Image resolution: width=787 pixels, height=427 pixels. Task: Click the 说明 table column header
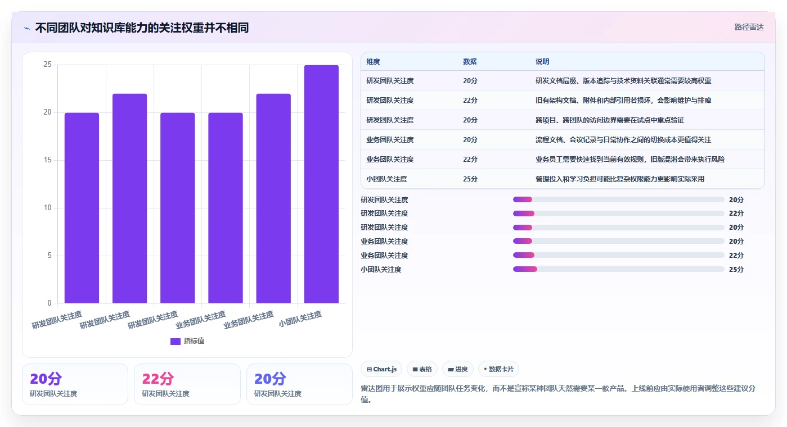(542, 62)
